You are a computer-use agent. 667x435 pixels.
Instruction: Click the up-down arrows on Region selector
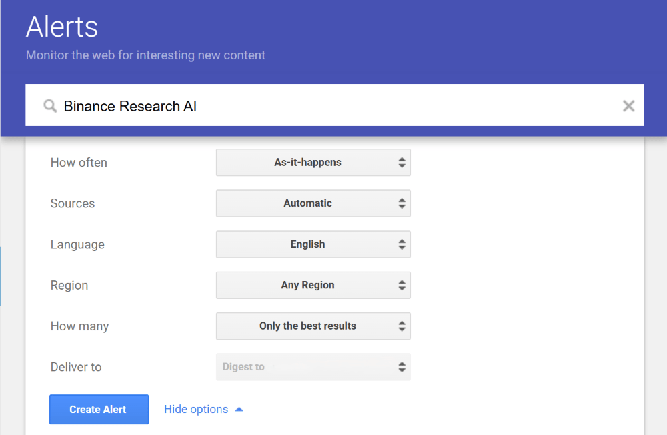tap(402, 285)
